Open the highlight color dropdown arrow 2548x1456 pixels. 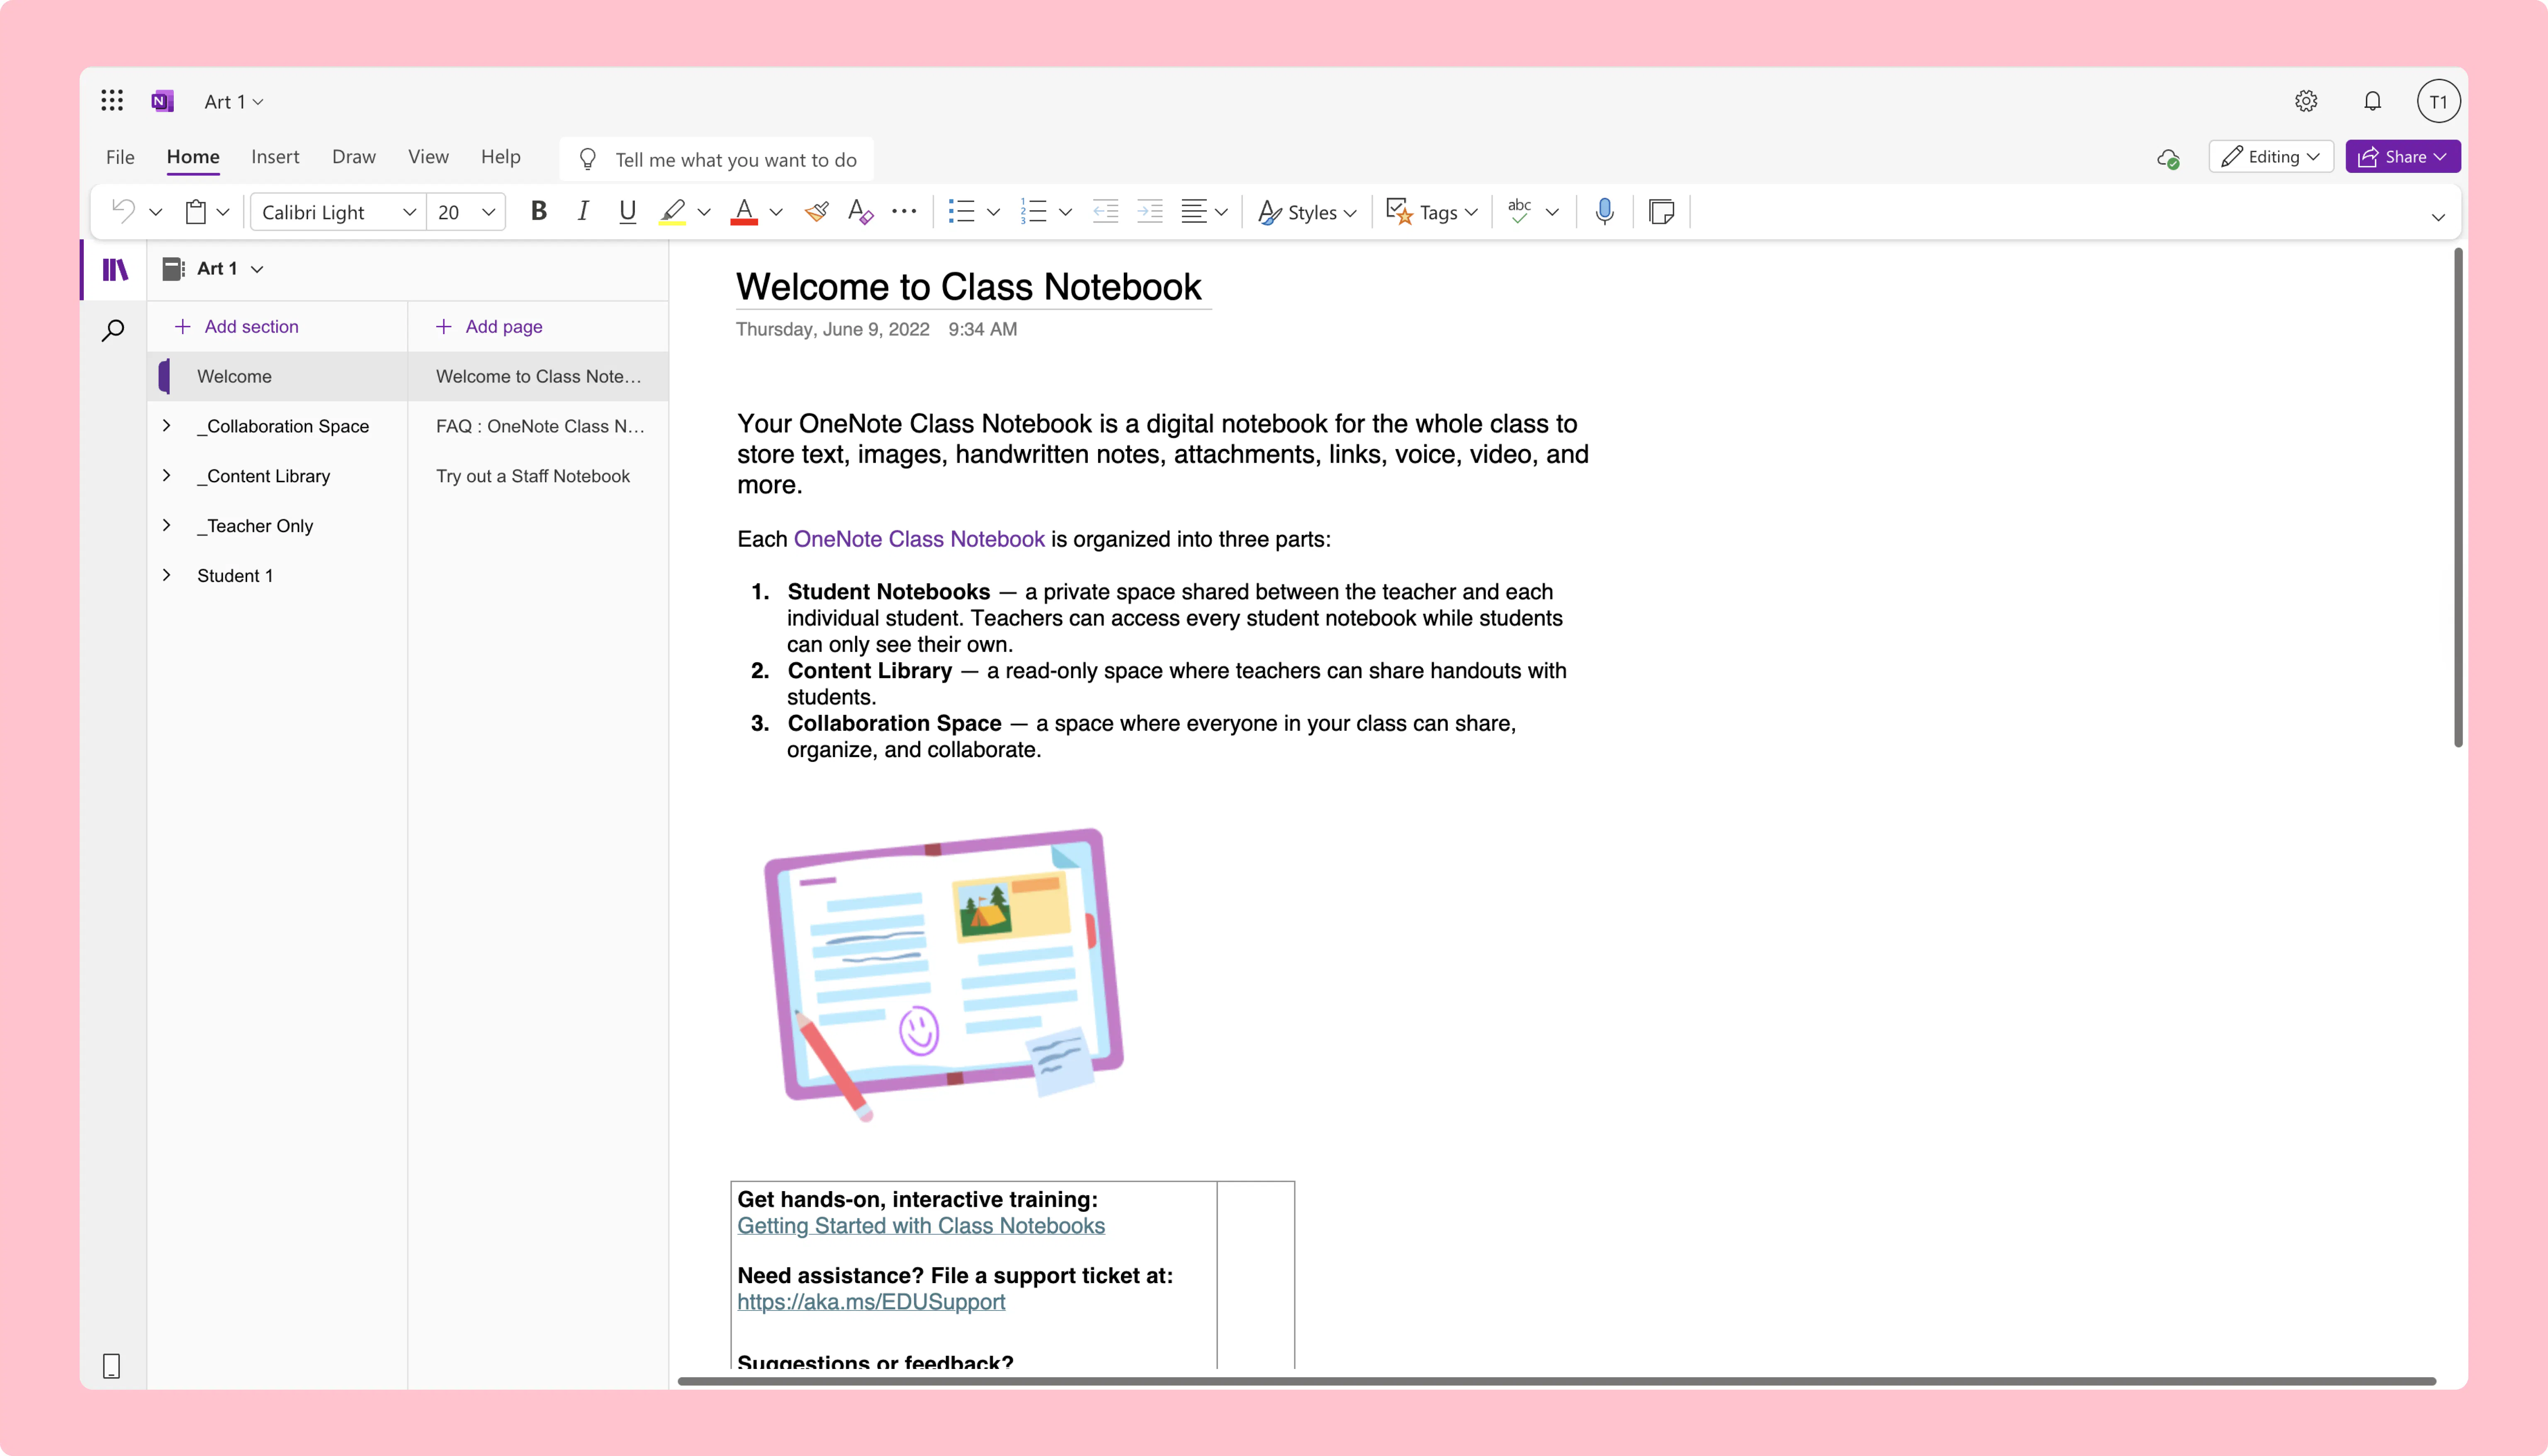click(x=704, y=212)
